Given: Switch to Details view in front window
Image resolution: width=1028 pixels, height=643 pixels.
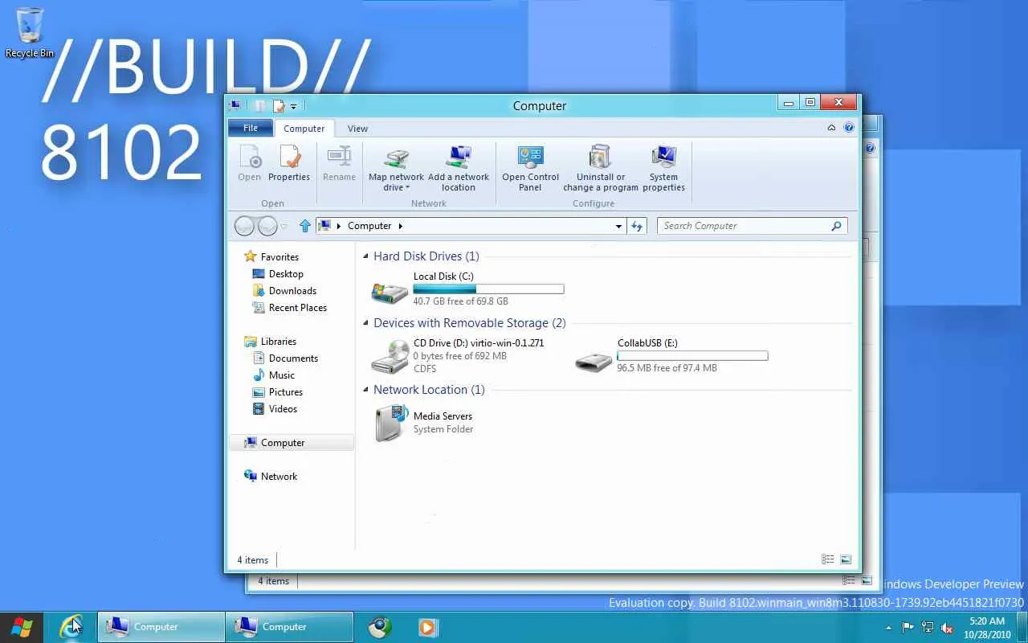Looking at the screenshot, I should [828, 559].
